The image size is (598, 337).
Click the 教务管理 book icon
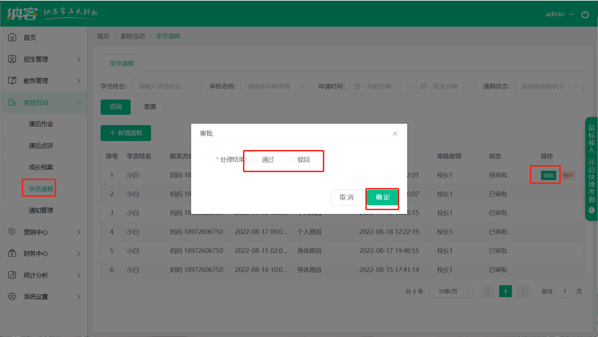coord(12,81)
